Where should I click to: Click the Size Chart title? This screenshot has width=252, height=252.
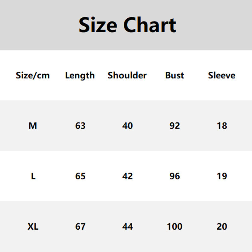click(127, 25)
